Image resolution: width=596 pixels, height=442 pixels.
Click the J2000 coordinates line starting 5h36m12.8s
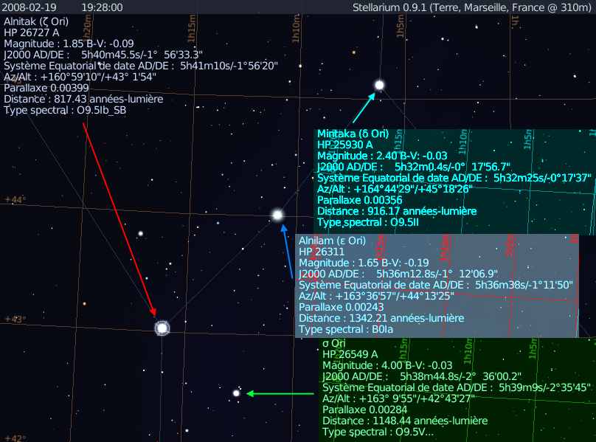click(398, 274)
